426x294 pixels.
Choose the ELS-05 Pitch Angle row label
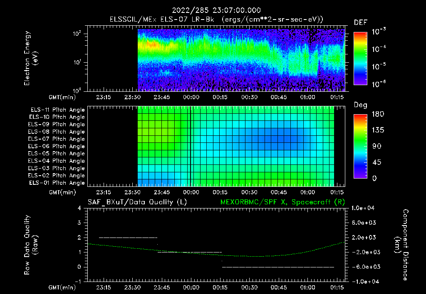point(56,154)
